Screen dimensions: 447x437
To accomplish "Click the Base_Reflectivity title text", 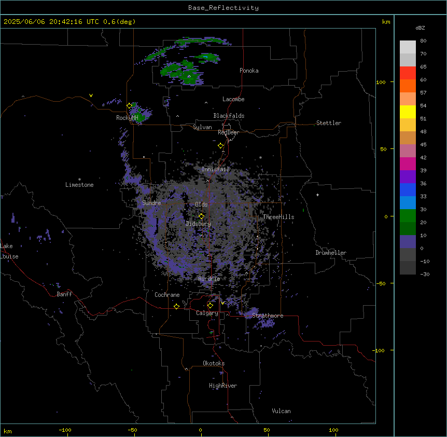I will coord(223,8).
